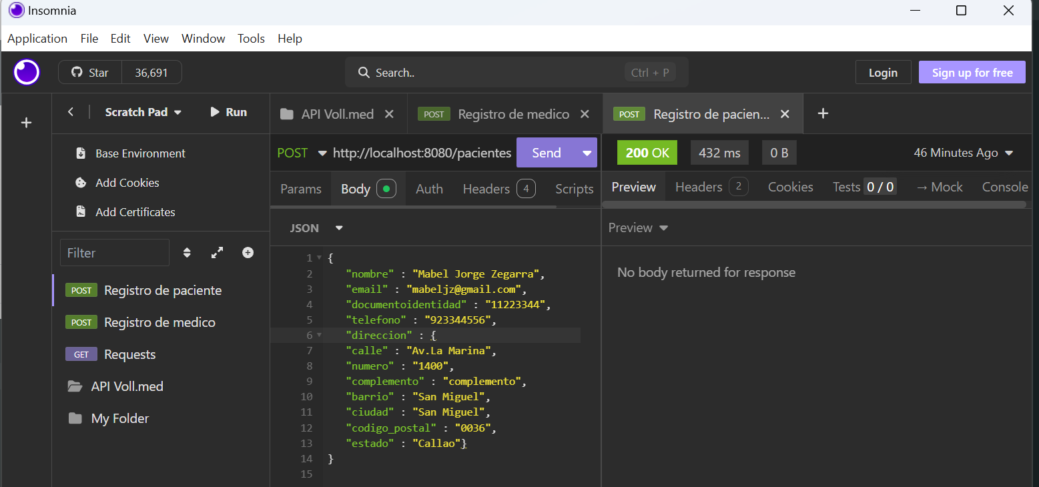1039x487 pixels.
Task: Switch to the request Body tab
Action: [x=368, y=189]
